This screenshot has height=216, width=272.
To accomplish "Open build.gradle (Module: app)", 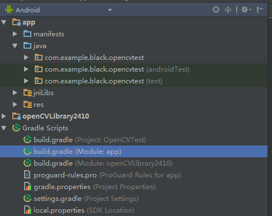I will pyautogui.click(x=78, y=152).
